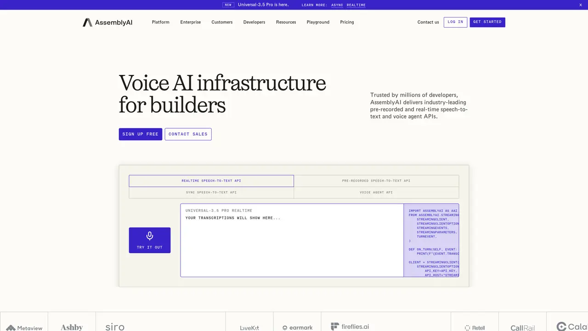Screen dimensions: 588x331
Task: Click the earmark logo
Action: [297, 328]
